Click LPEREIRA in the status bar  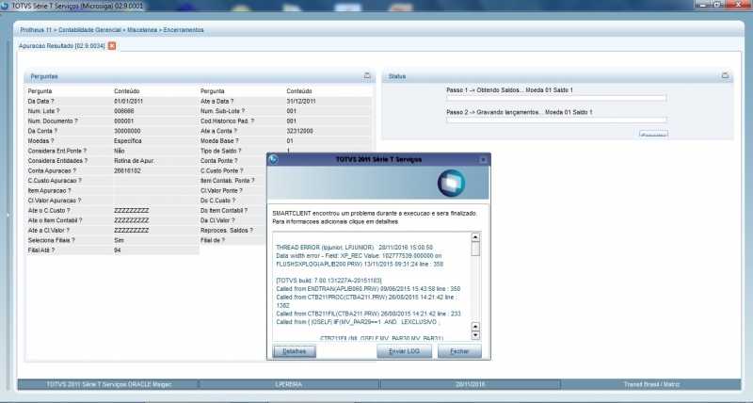click(289, 385)
